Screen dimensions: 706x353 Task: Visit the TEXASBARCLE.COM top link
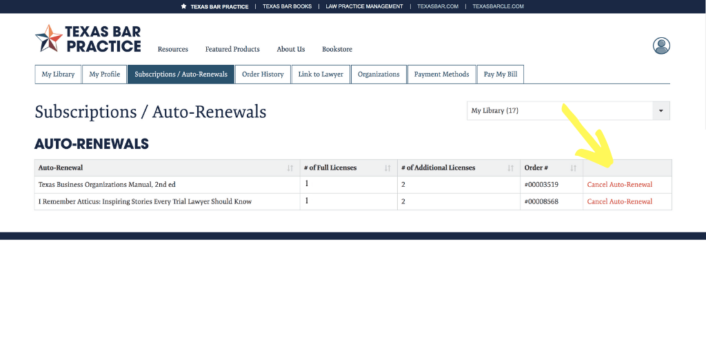pos(498,6)
